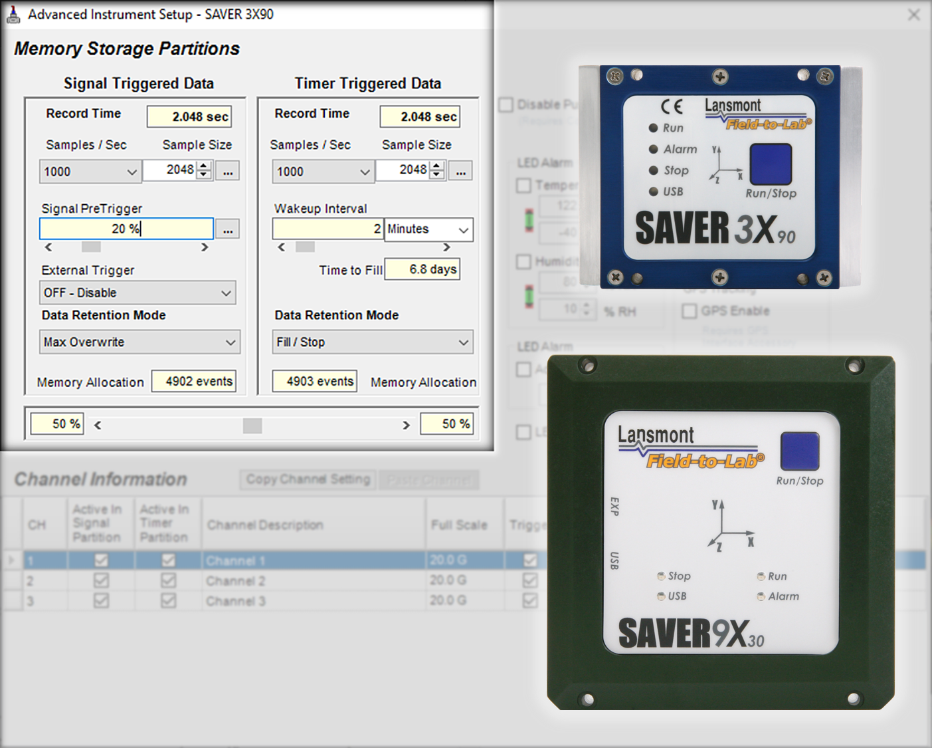Click the right 50 % allocation field
The width and height of the screenshot is (932, 748).
click(x=447, y=424)
